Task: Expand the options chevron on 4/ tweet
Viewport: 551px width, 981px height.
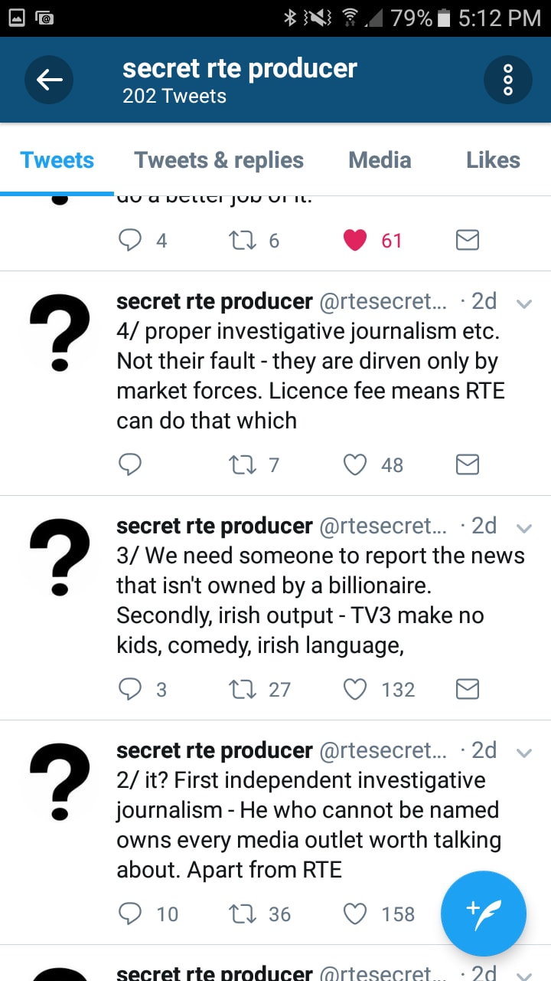Action: tap(524, 303)
